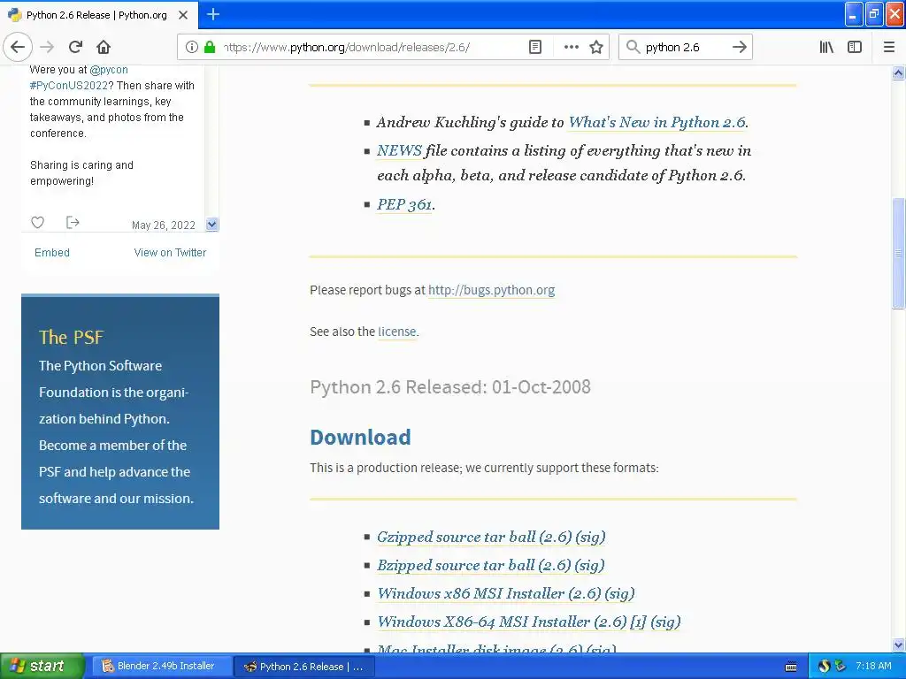Image resolution: width=906 pixels, height=679 pixels.
Task: Download Gzipped source tar ball (2.6)
Action: [474, 537]
